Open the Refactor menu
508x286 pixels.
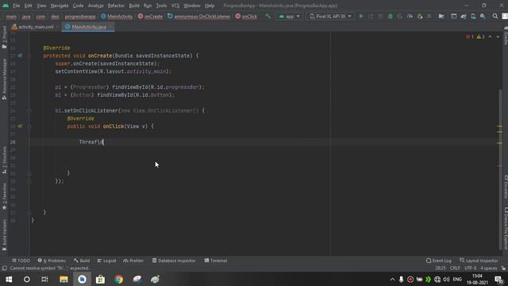[116, 6]
